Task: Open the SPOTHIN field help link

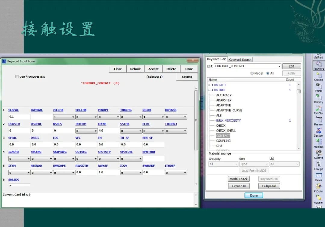Action: [x=149, y=152]
